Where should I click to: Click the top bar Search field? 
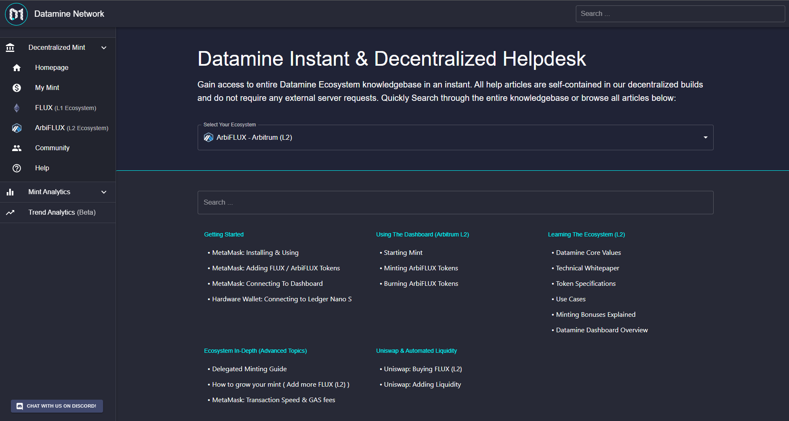pyautogui.click(x=680, y=14)
